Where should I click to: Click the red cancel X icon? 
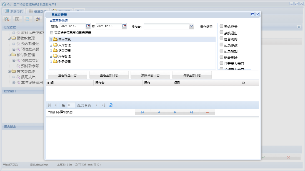pos(288,157)
